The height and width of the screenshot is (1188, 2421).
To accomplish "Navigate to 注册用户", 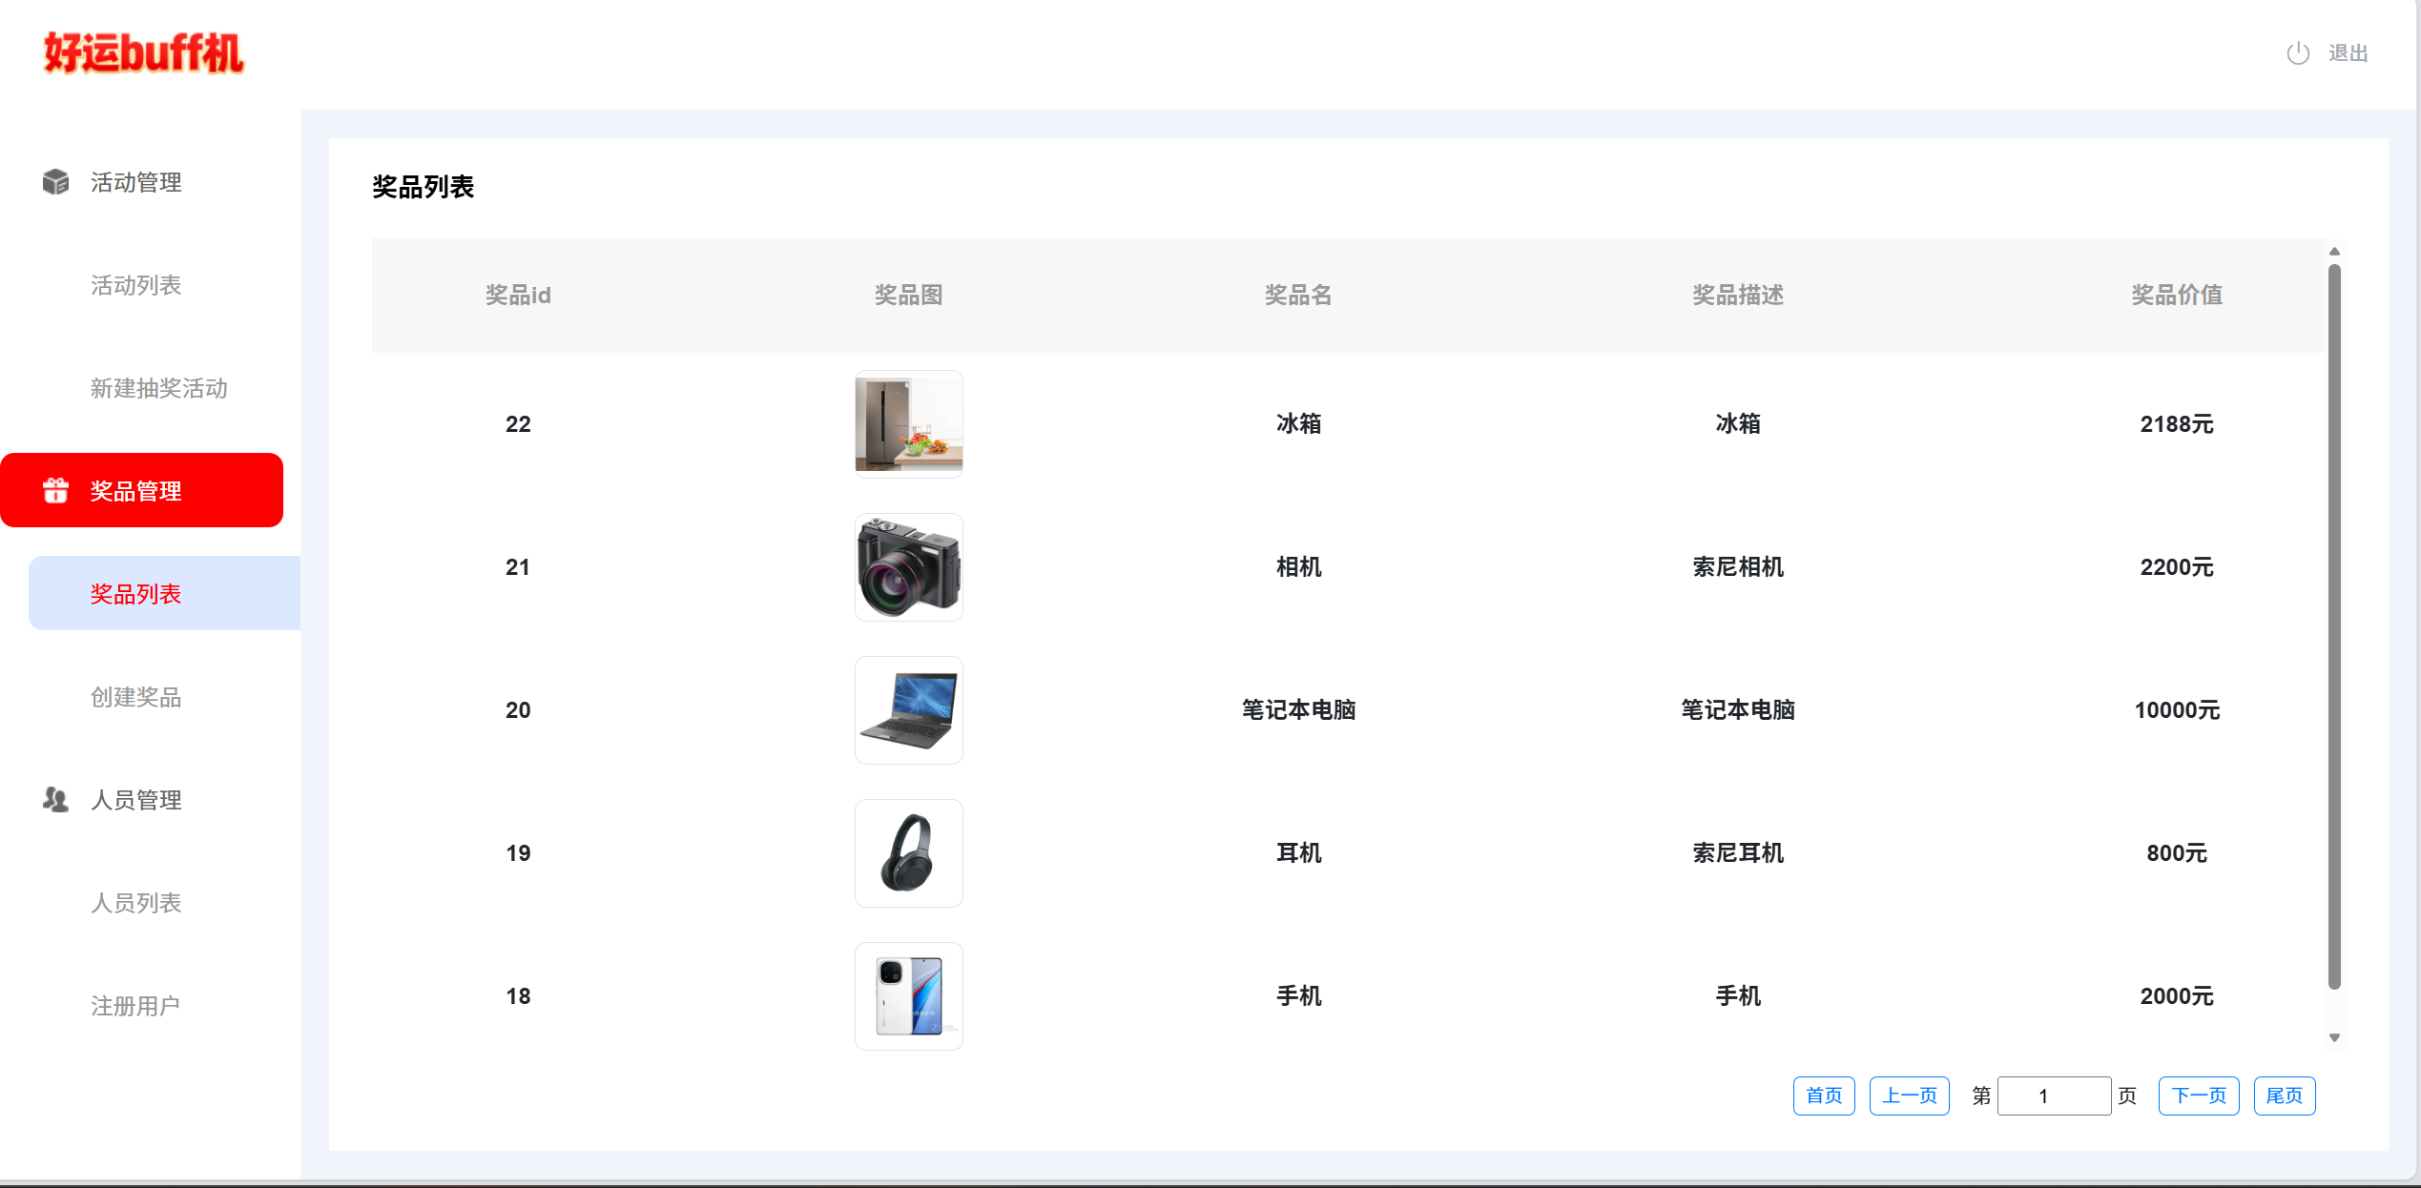I will point(135,1006).
